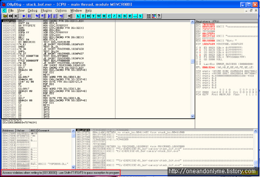Open the Debug menu
Screen dimensions: 260x177
click(33, 11)
